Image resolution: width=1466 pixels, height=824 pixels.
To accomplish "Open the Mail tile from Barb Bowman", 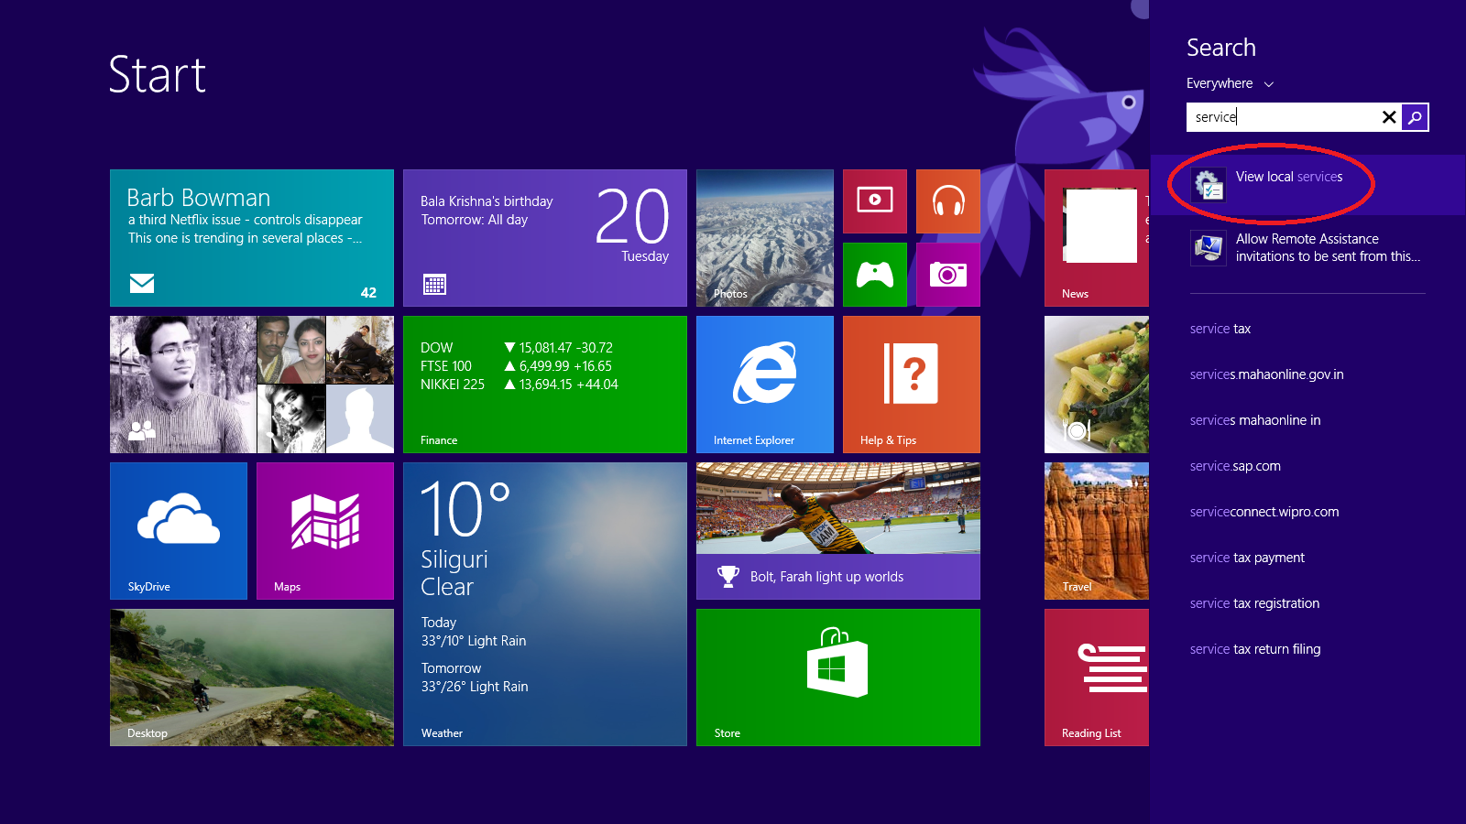I will 252,238.
